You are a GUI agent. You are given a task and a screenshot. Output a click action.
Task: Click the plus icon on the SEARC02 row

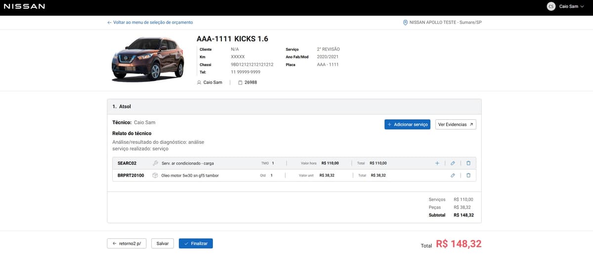coord(437,163)
